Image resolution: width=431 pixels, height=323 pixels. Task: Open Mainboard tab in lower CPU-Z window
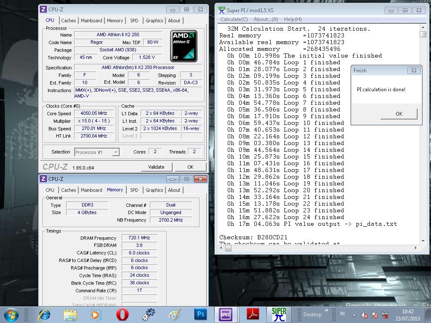[x=91, y=190]
